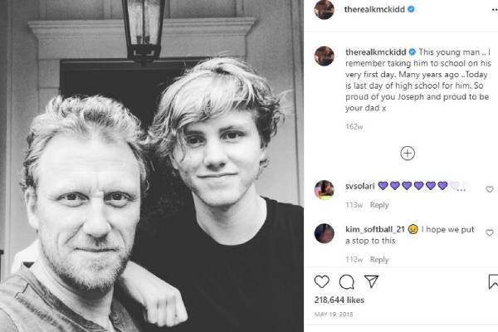
Task: Click the caption author's avatar
Action: [324, 56]
